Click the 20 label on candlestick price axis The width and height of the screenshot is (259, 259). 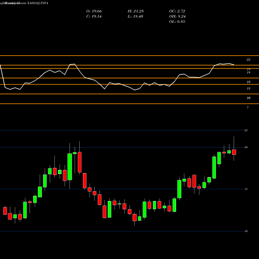[246, 147]
